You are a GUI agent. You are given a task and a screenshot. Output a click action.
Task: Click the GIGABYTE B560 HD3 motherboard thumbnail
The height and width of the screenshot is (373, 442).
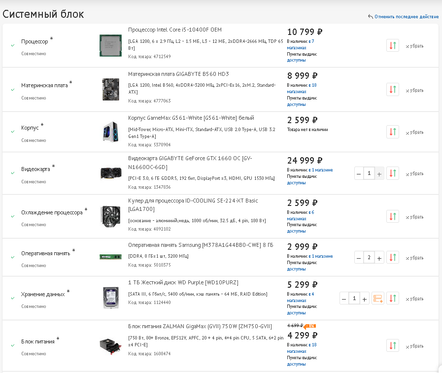click(110, 89)
